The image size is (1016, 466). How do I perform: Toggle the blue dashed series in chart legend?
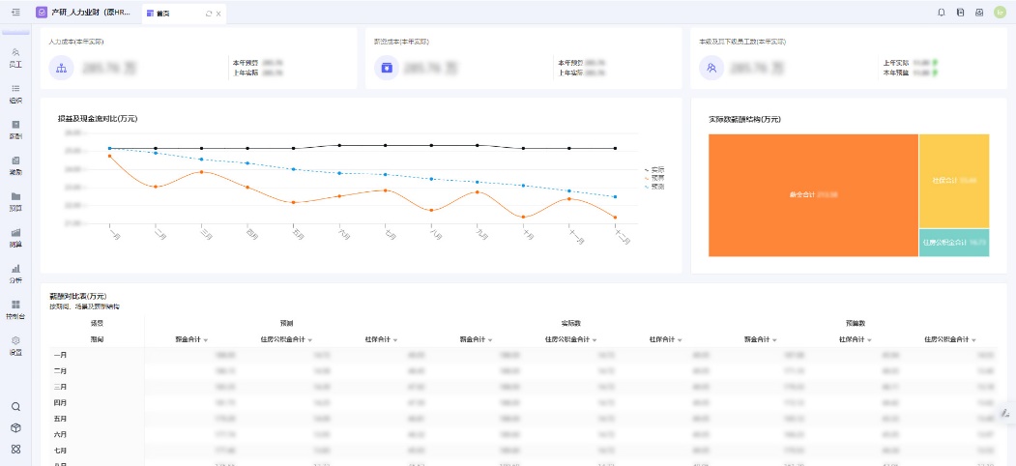pos(654,186)
